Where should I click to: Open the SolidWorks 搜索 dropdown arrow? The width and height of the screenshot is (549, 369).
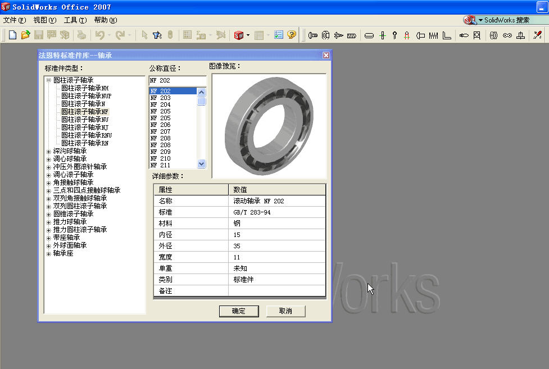coord(480,20)
